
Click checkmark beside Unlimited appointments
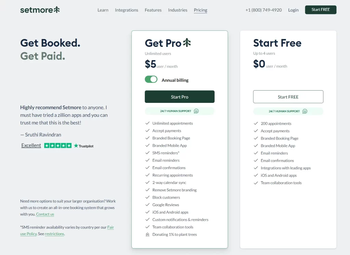(147, 123)
